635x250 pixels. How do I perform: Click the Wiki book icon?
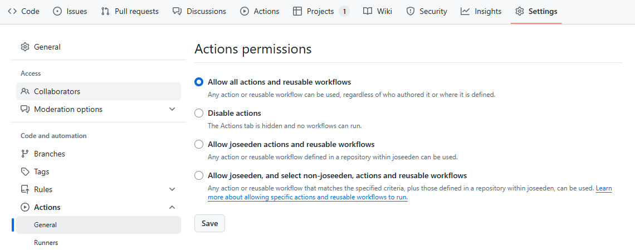367,11
